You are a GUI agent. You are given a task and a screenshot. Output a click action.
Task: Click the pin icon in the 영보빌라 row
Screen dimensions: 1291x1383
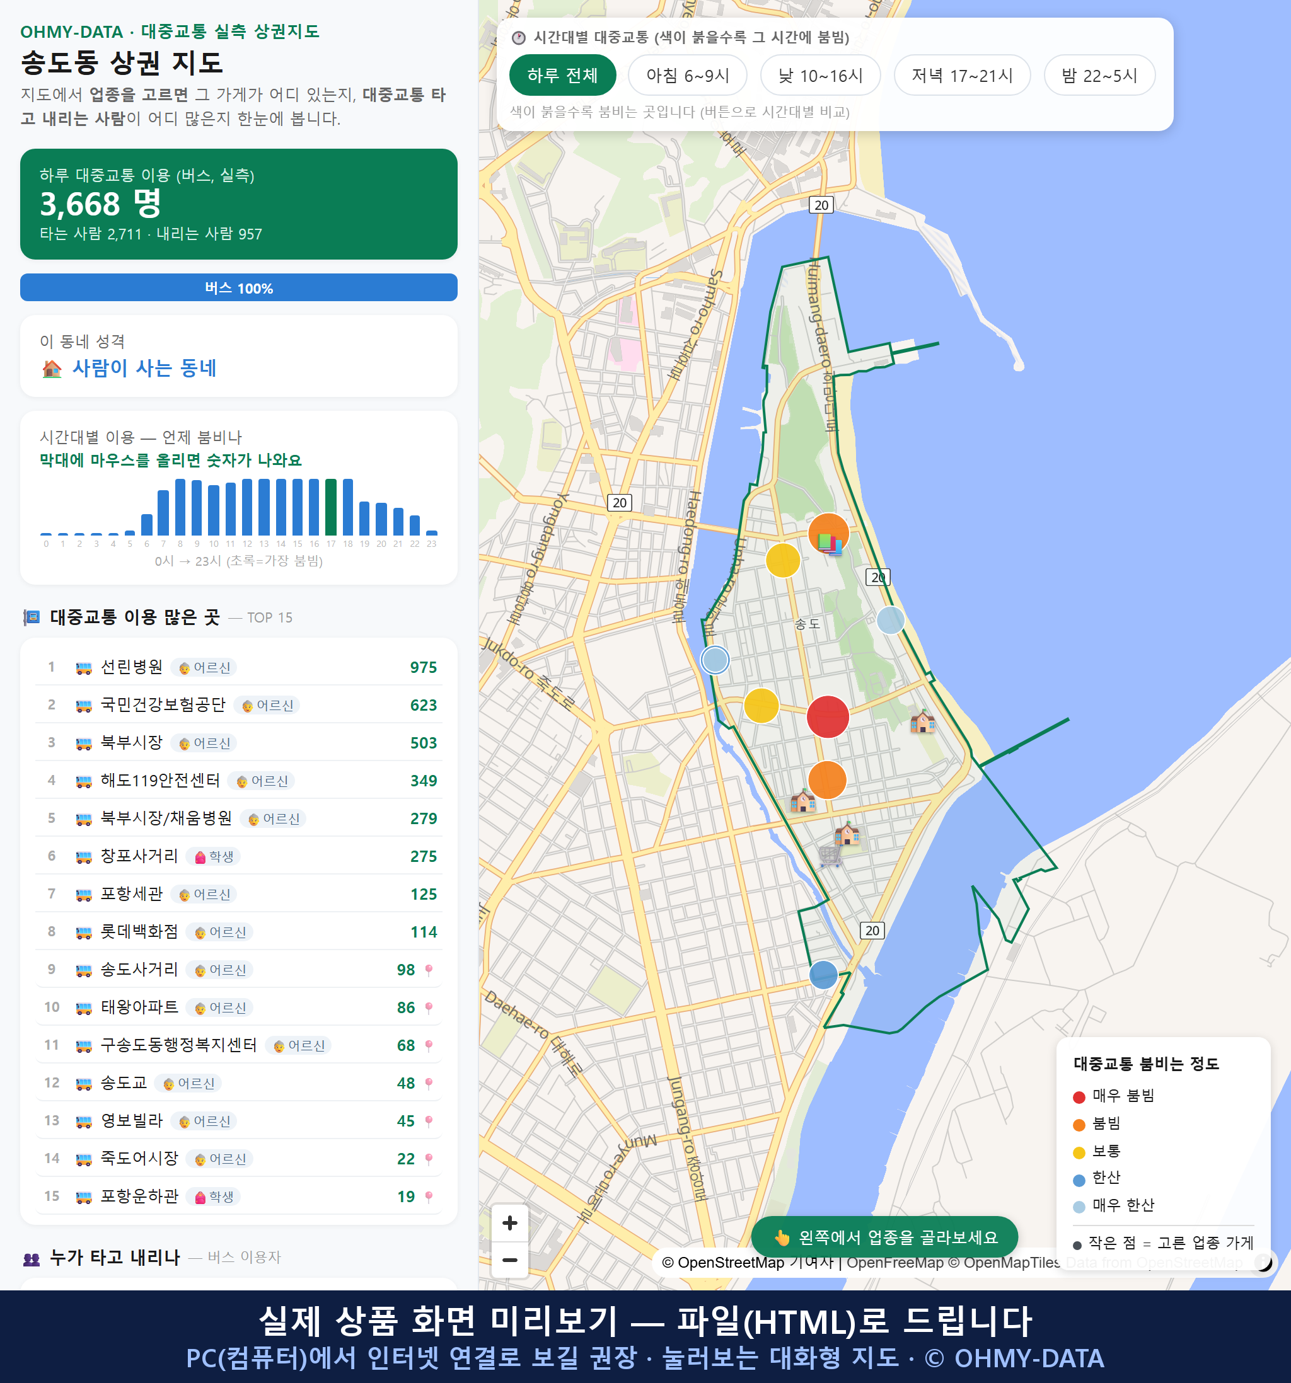coord(429,1121)
